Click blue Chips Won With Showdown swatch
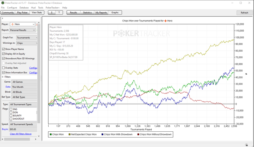 click(x=102, y=135)
